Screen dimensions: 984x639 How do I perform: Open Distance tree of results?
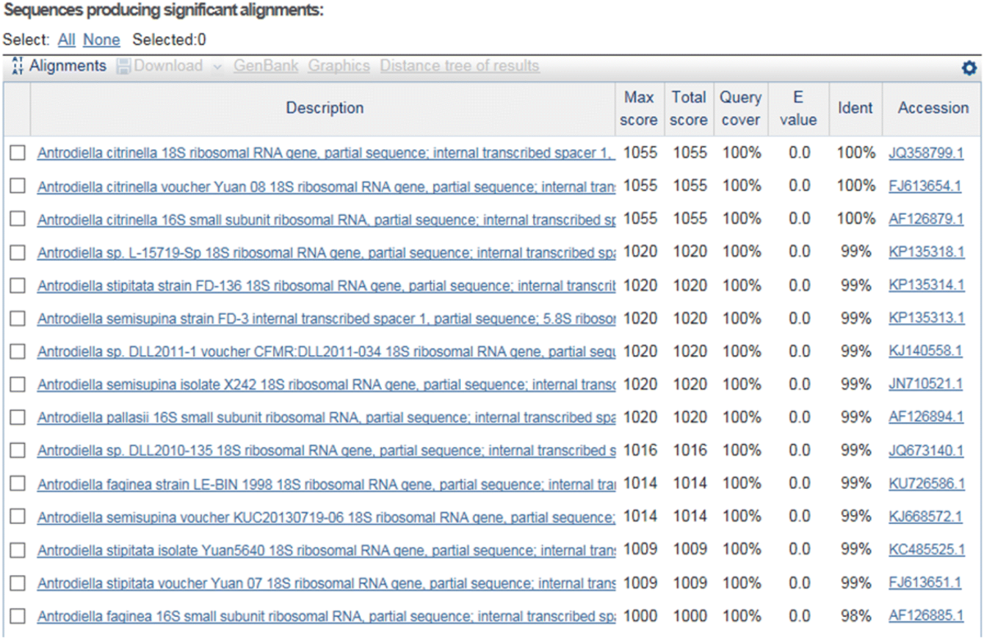pos(459,66)
